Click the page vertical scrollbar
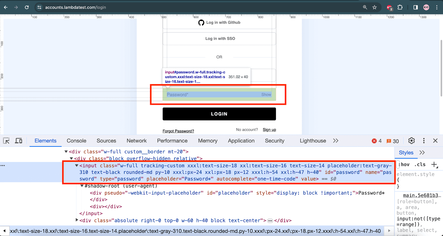 (x=441, y=68)
